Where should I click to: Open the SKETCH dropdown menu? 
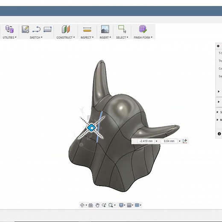(36, 38)
